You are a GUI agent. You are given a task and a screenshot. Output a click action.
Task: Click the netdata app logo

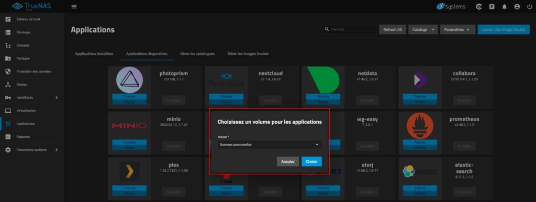pos(323,80)
